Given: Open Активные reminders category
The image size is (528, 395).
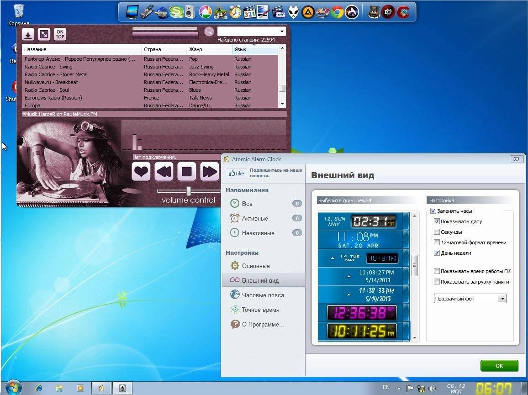Looking at the screenshot, I should pyautogui.click(x=264, y=218).
